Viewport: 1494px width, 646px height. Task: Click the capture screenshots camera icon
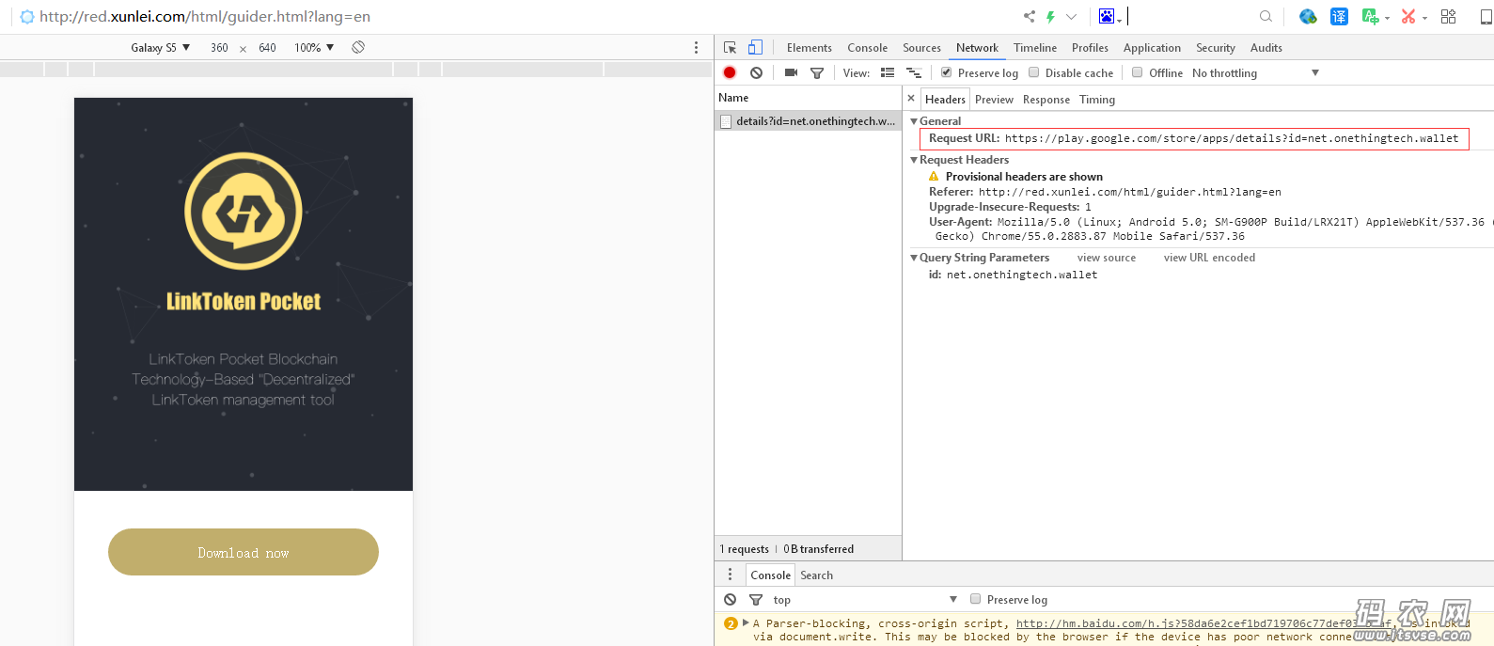click(791, 72)
